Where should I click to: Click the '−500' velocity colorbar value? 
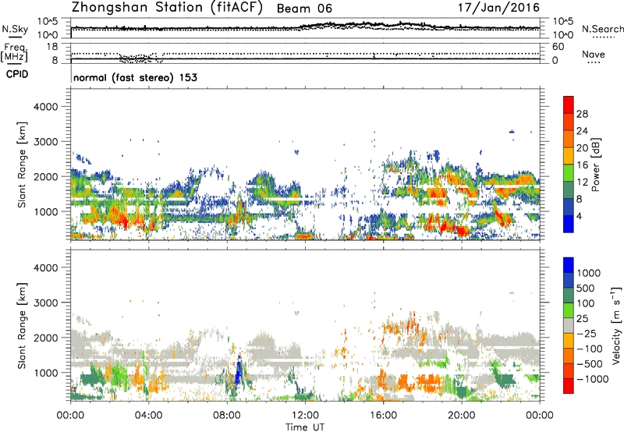589,364
